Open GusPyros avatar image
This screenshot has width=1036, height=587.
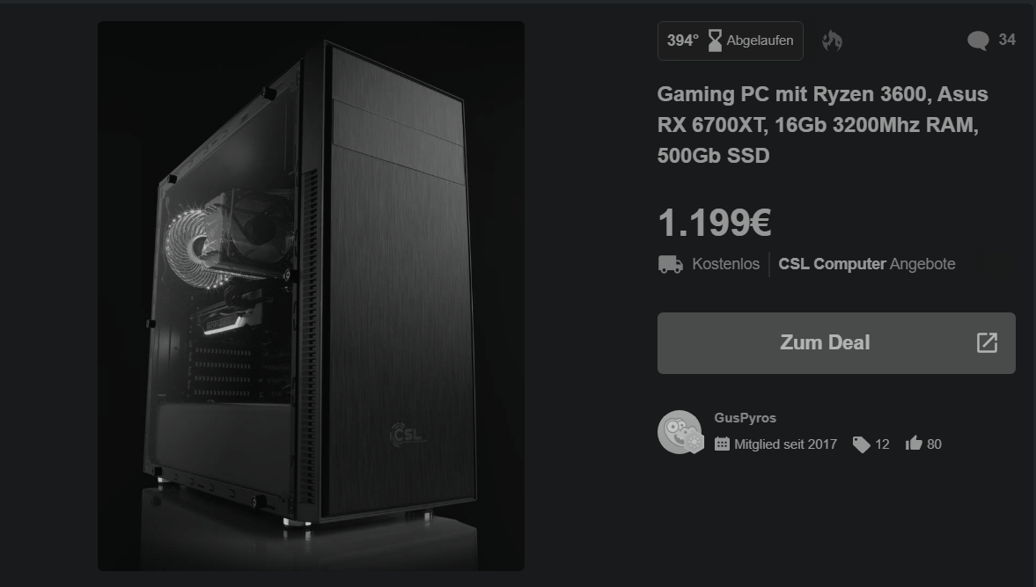680,432
